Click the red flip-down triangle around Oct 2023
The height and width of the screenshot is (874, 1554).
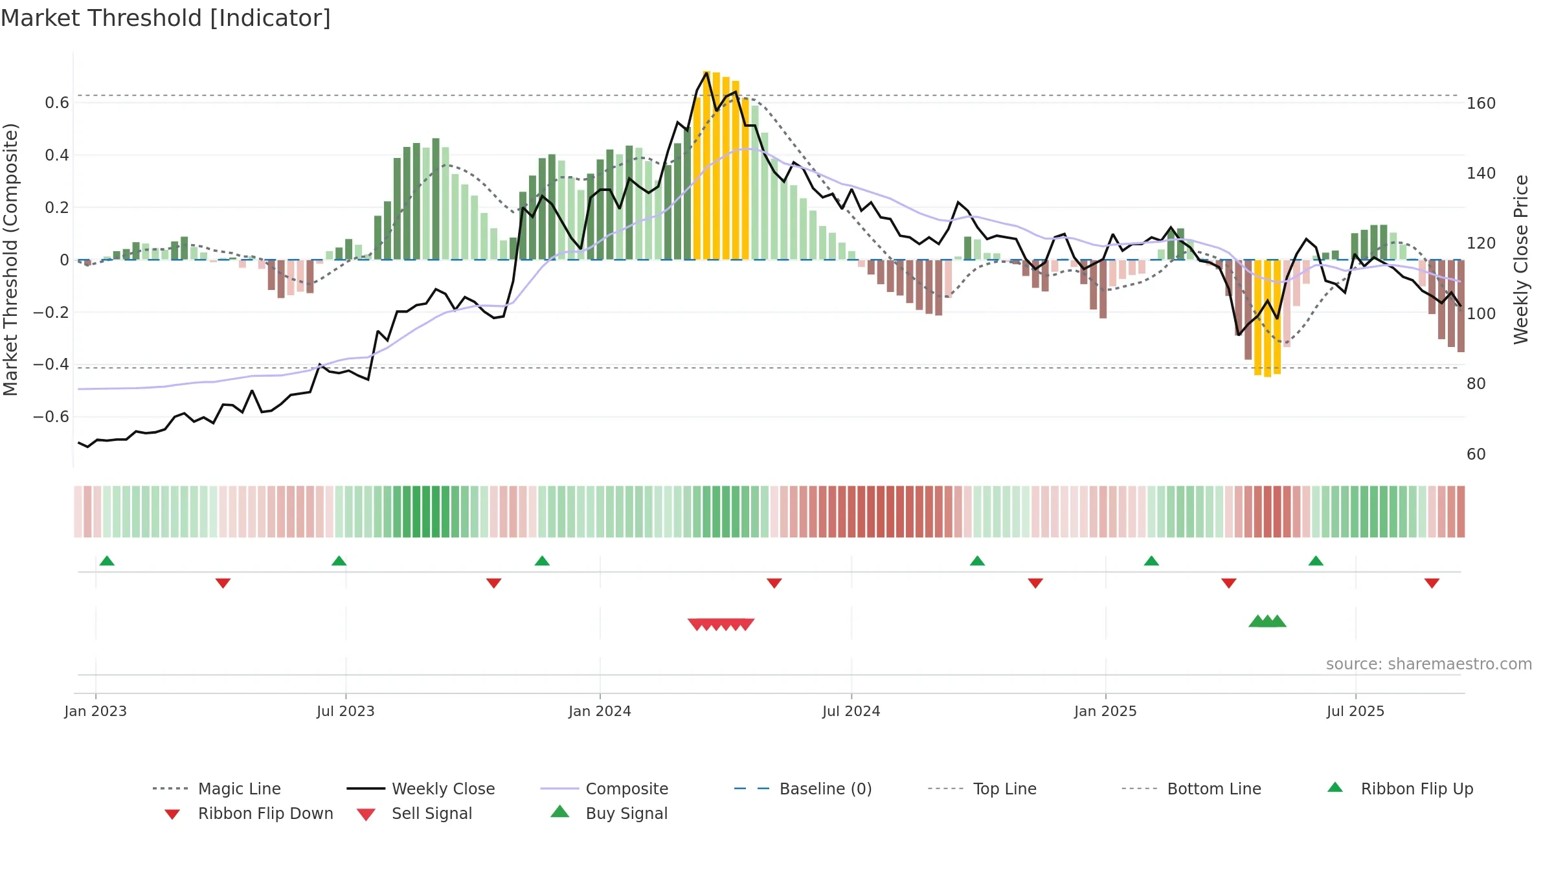[493, 583]
